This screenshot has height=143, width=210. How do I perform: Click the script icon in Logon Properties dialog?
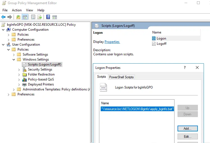[x=103, y=87]
